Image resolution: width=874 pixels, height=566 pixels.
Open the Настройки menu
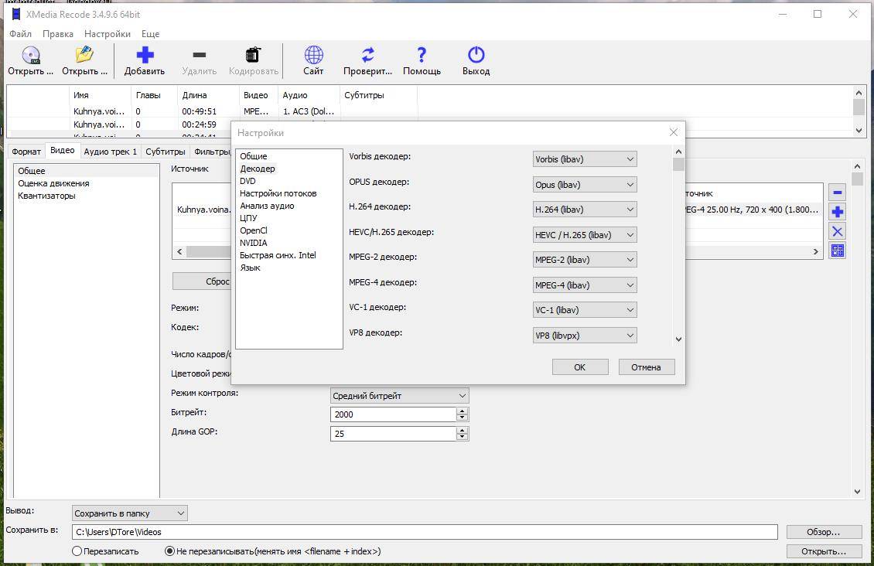click(x=108, y=34)
